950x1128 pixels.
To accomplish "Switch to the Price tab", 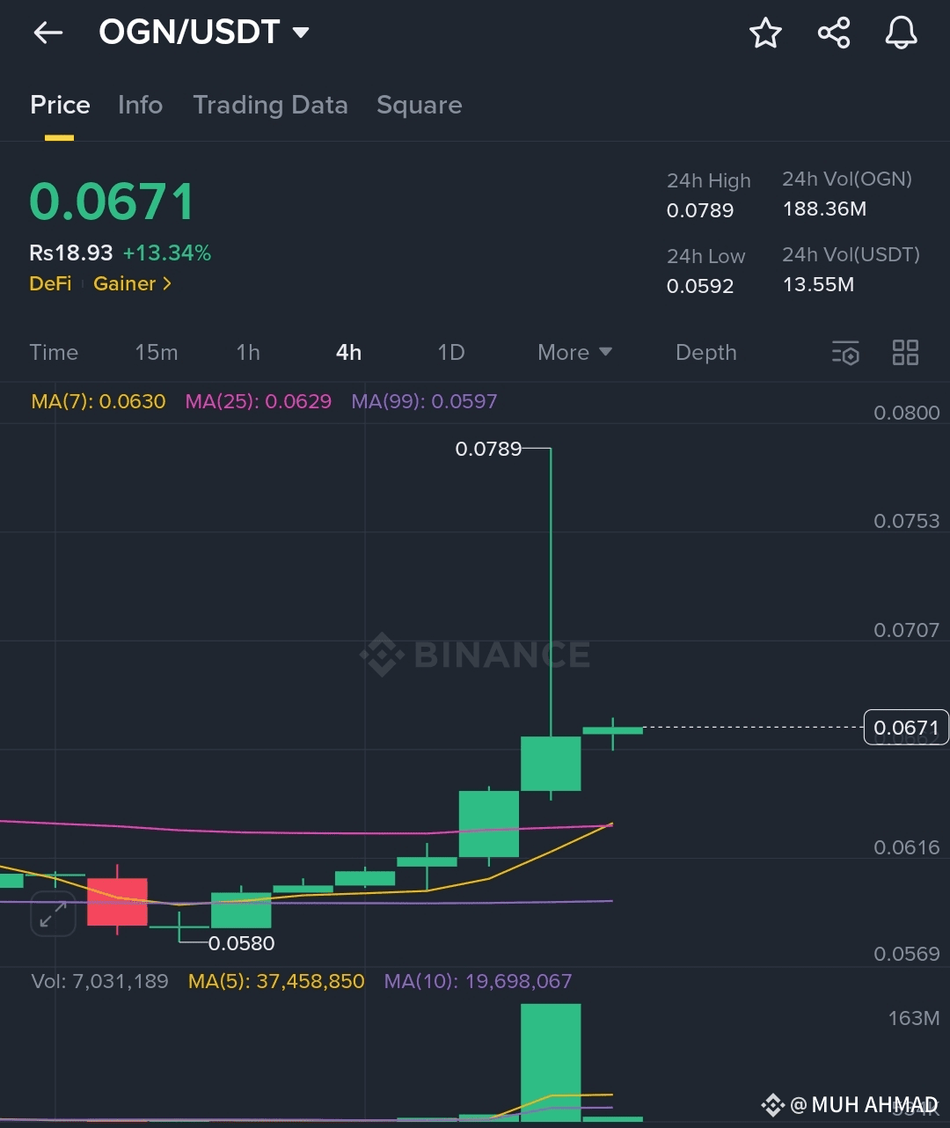I will (60, 105).
